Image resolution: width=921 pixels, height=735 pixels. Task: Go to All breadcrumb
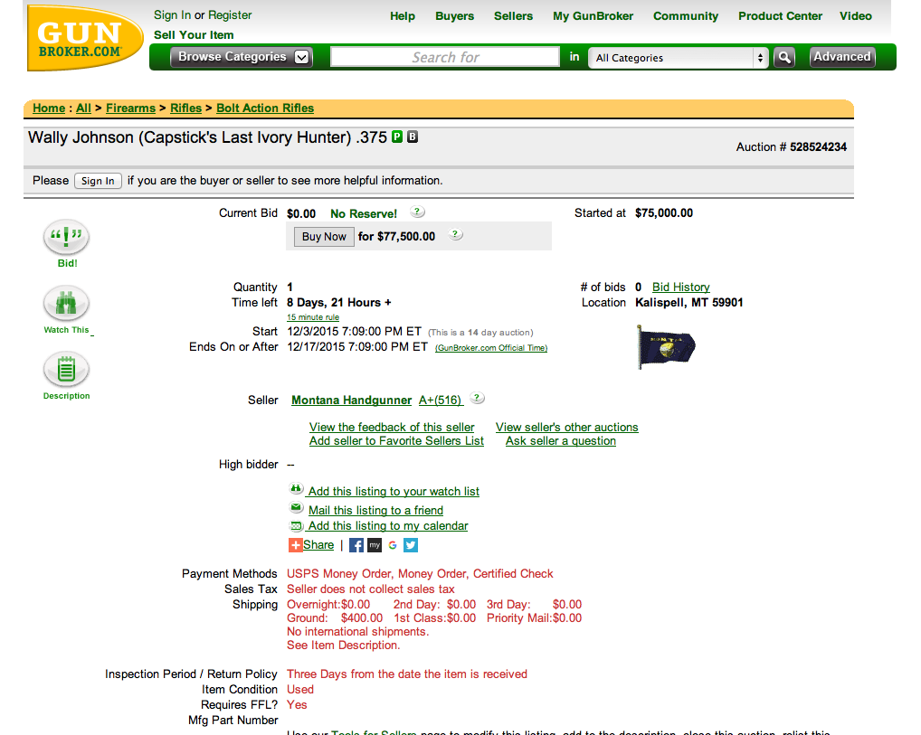[83, 108]
